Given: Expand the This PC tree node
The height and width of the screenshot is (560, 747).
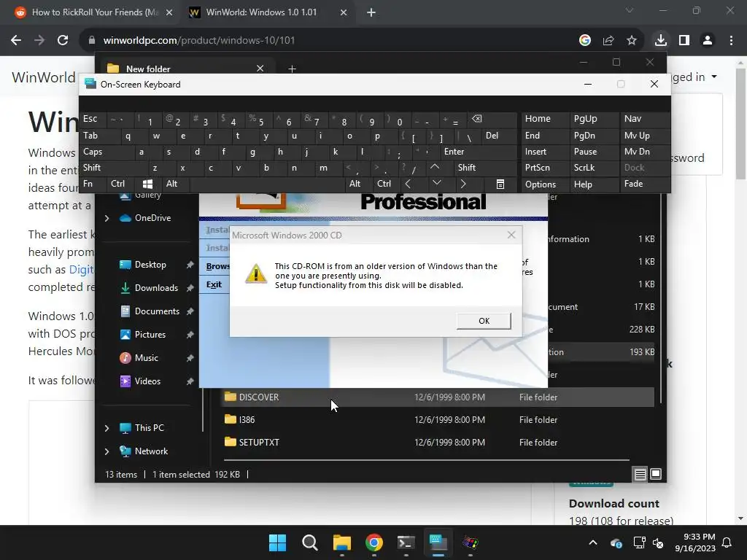Looking at the screenshot, I should click(x=107, y=428).
